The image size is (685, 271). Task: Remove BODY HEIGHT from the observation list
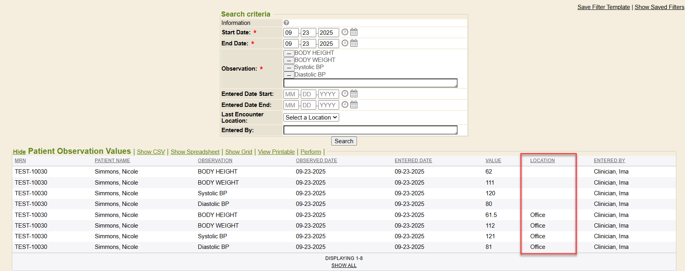pyautogui.click(x=289, y=53)
